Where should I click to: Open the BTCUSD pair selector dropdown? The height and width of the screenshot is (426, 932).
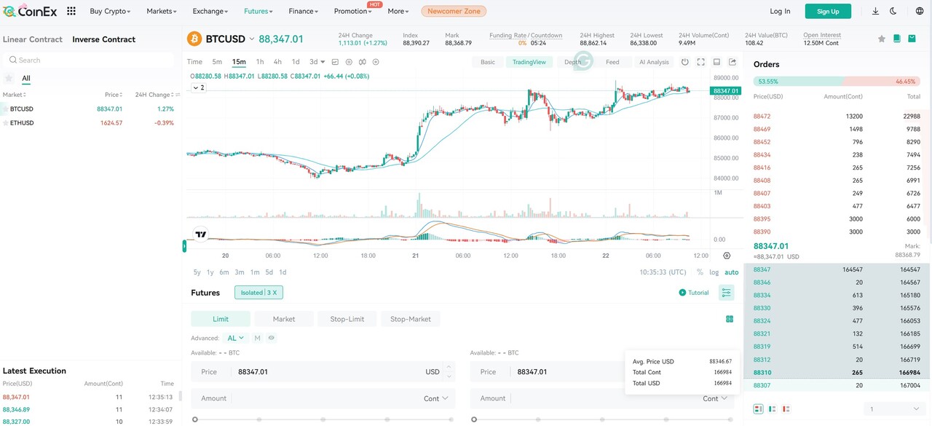pyautogui.click(x=252, y=39)
